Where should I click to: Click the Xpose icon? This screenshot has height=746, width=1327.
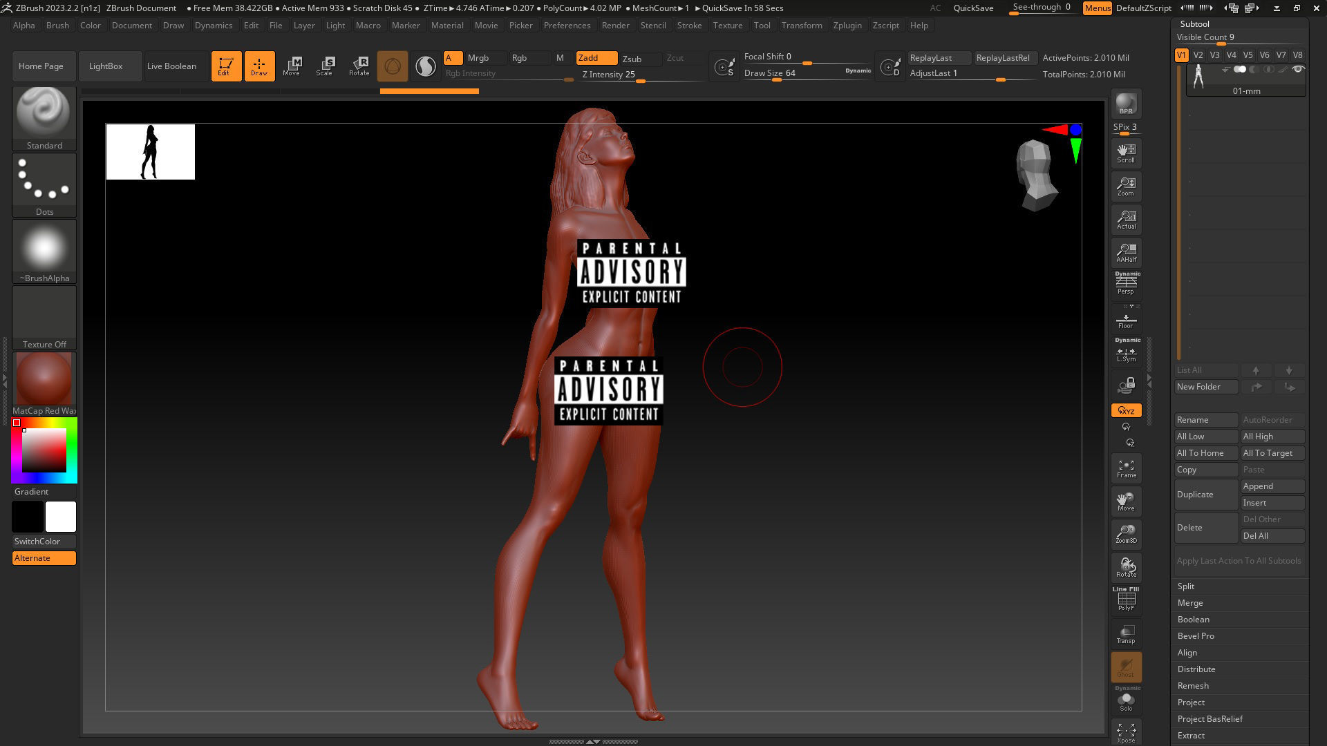(1126, 732)
